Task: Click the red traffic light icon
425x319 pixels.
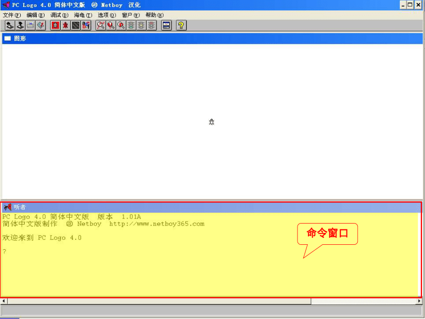Action: [x=152, y=26]
